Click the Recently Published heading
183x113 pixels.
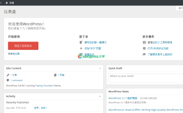[17, 102]
